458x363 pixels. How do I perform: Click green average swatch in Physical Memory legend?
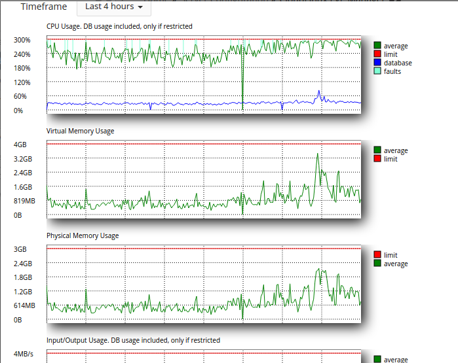click(x=377, y=263)
